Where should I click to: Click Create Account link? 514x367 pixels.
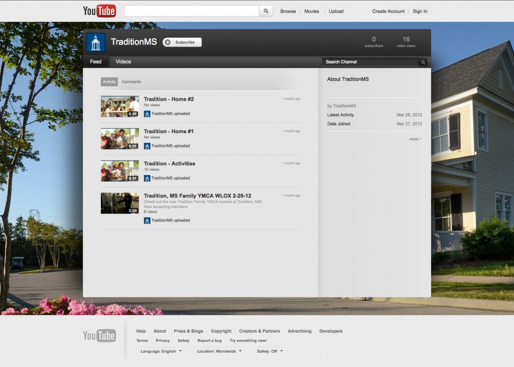[x=388, y=11]
